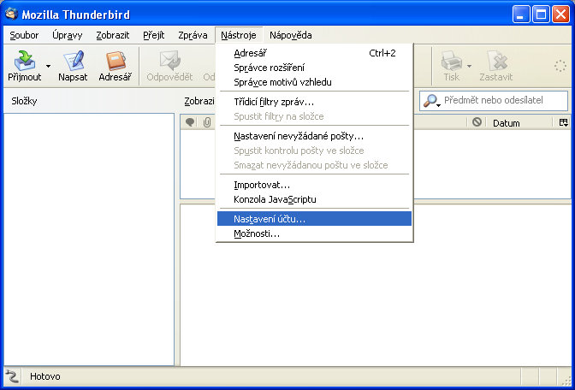Click the Zastavit stop icon
This screenshot has width=575, height=390.
click(496, 61)
